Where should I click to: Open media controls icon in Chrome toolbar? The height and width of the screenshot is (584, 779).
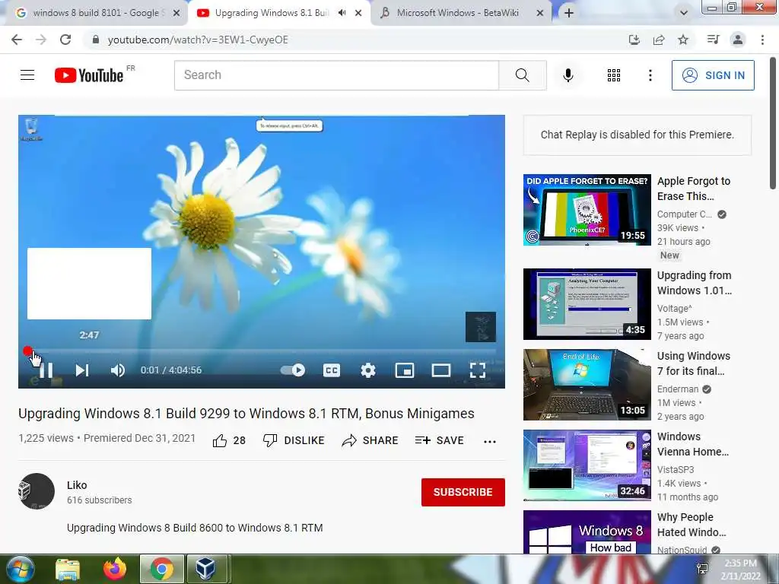(x=713, y=40)
